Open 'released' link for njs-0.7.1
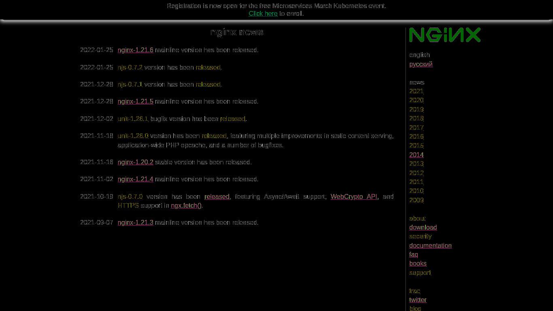The image size is (553, 311). pyautogui.click(x=208, y=85)
